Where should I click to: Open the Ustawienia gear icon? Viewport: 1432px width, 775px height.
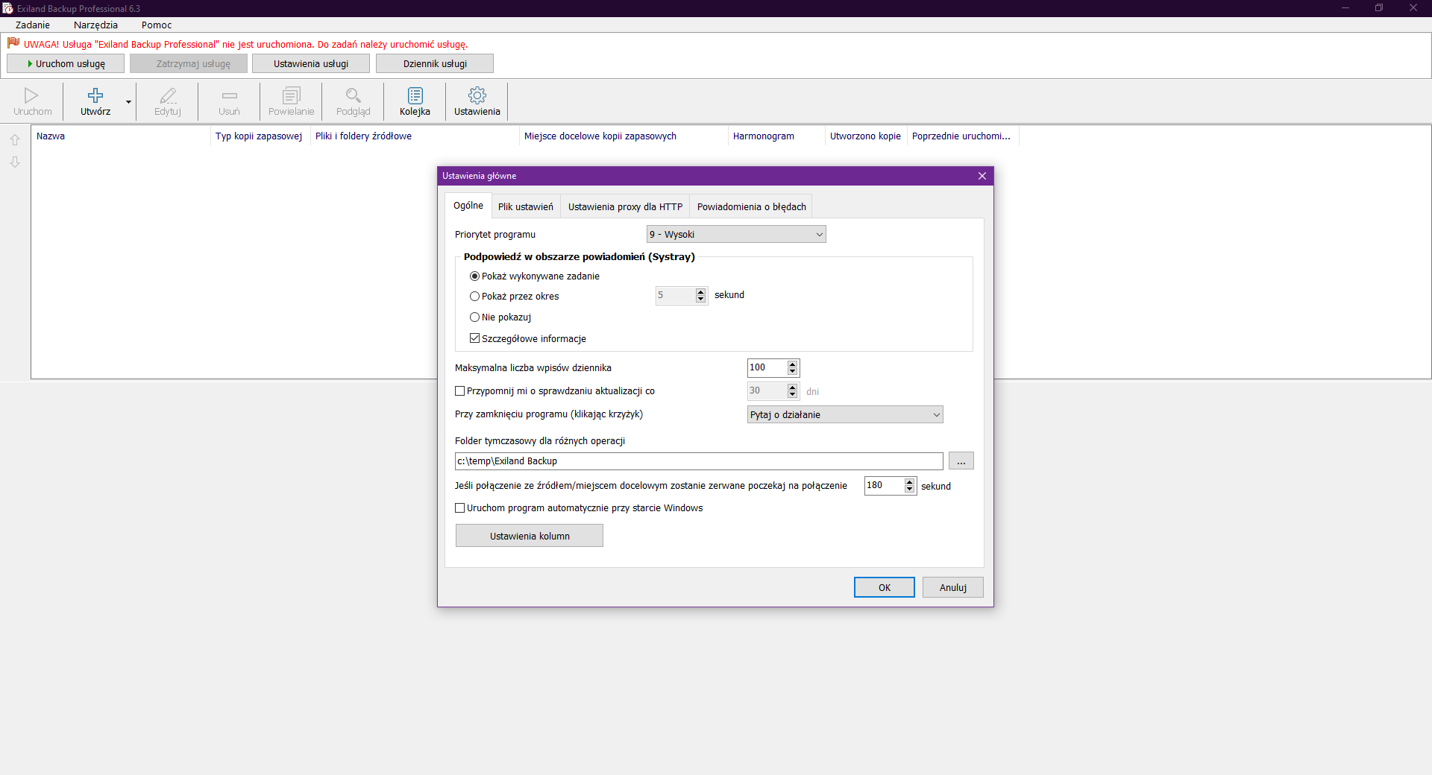(x=477, y=95)
